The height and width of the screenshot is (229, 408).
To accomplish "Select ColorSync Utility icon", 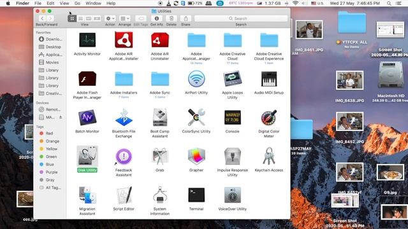I will coord(196,117).
